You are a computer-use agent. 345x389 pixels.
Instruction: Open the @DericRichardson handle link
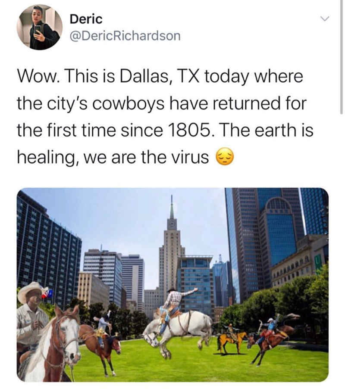pyautogui.click(x=125, y=36)
